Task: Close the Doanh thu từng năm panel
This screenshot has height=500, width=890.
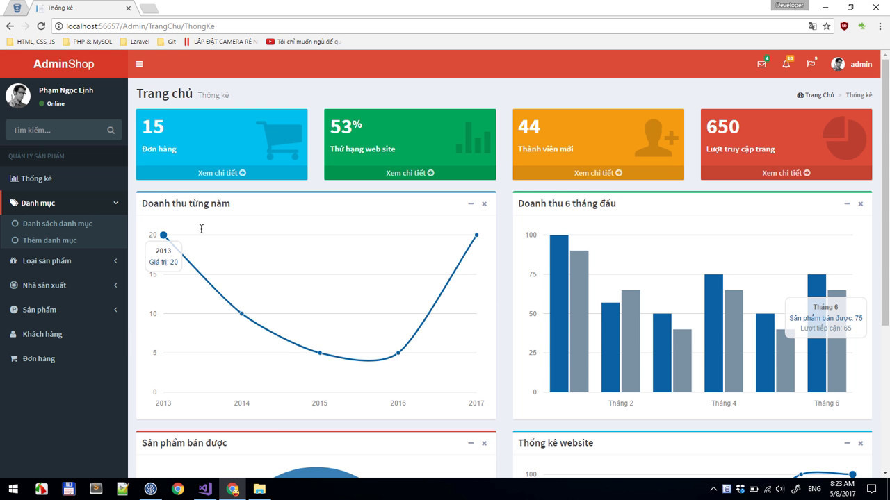Action: pyautogui.click(x=484, y=203)
